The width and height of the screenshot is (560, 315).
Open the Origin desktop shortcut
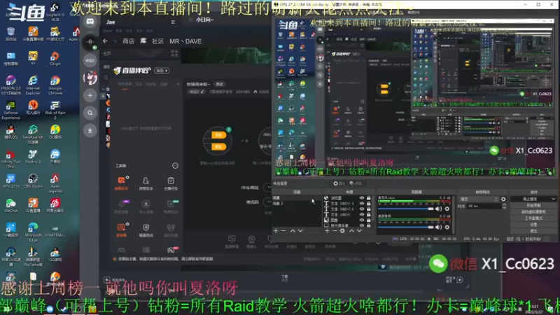(x=55, y=59)
